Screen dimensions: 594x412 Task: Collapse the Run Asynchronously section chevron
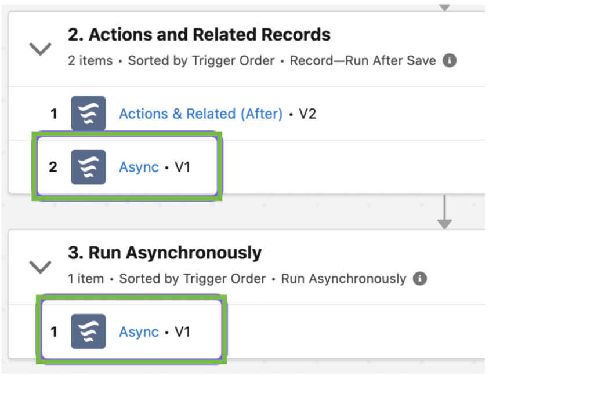coord(40,267)
